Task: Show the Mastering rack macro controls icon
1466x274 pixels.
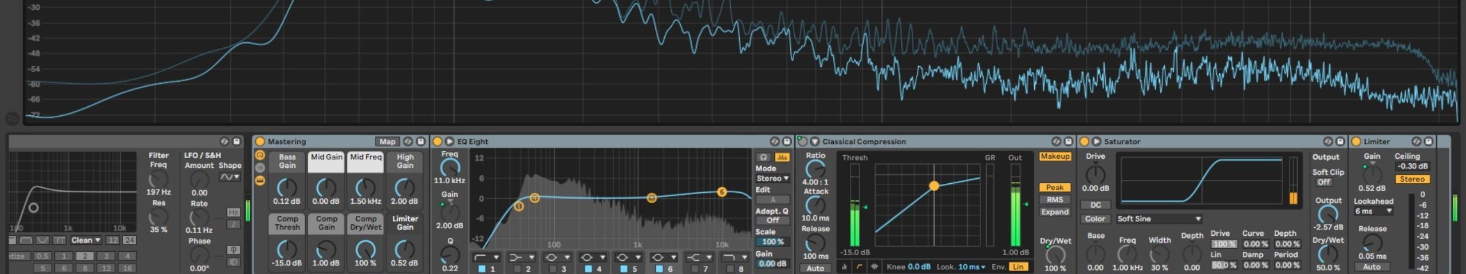Action: click(x=260, y=155)
